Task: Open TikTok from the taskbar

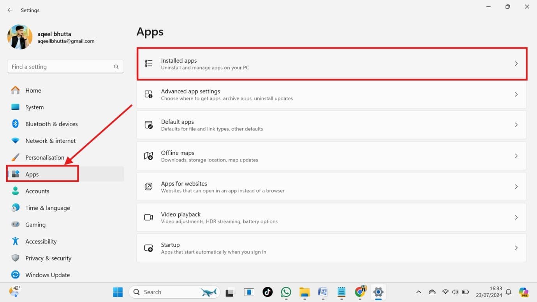Action: pos(267,292)
